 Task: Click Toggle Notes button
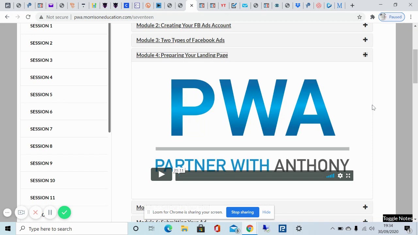coord(397,219)
